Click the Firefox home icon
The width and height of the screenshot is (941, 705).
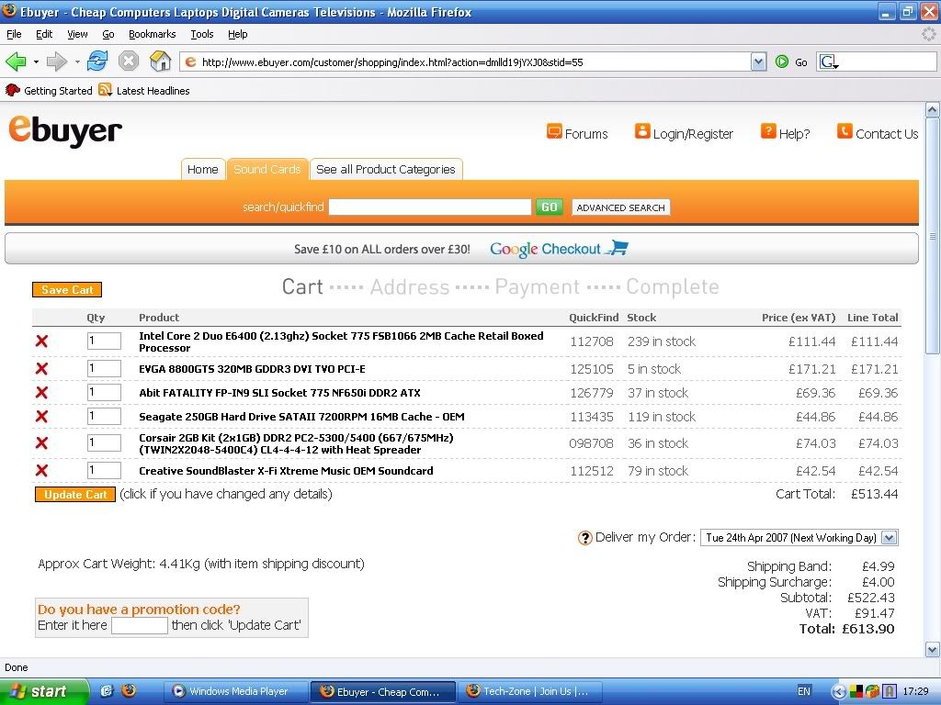(x=160, y=62)
